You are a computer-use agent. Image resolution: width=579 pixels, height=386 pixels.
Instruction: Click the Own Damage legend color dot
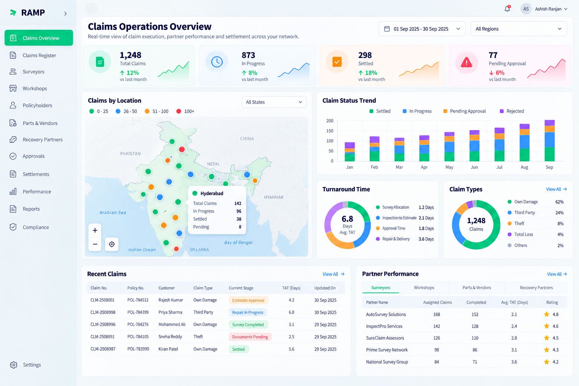pos(510,202)
